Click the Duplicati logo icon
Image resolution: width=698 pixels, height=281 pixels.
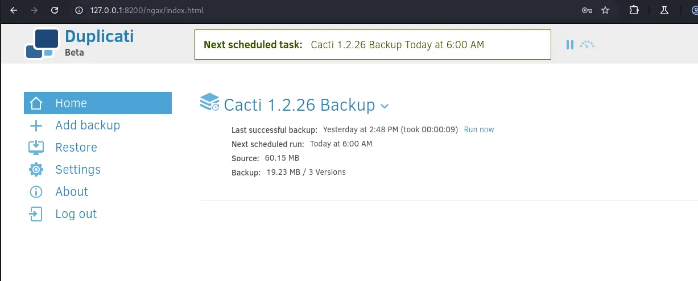(x=42, y=44)
